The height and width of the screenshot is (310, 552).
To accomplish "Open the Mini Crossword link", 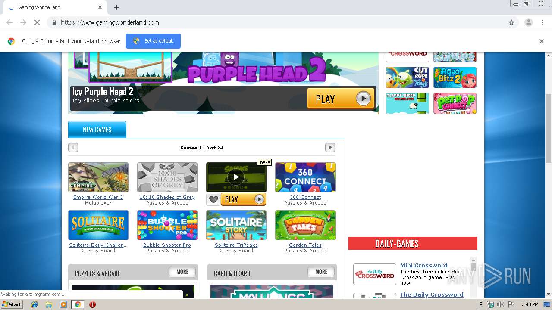I will (423, 265).
